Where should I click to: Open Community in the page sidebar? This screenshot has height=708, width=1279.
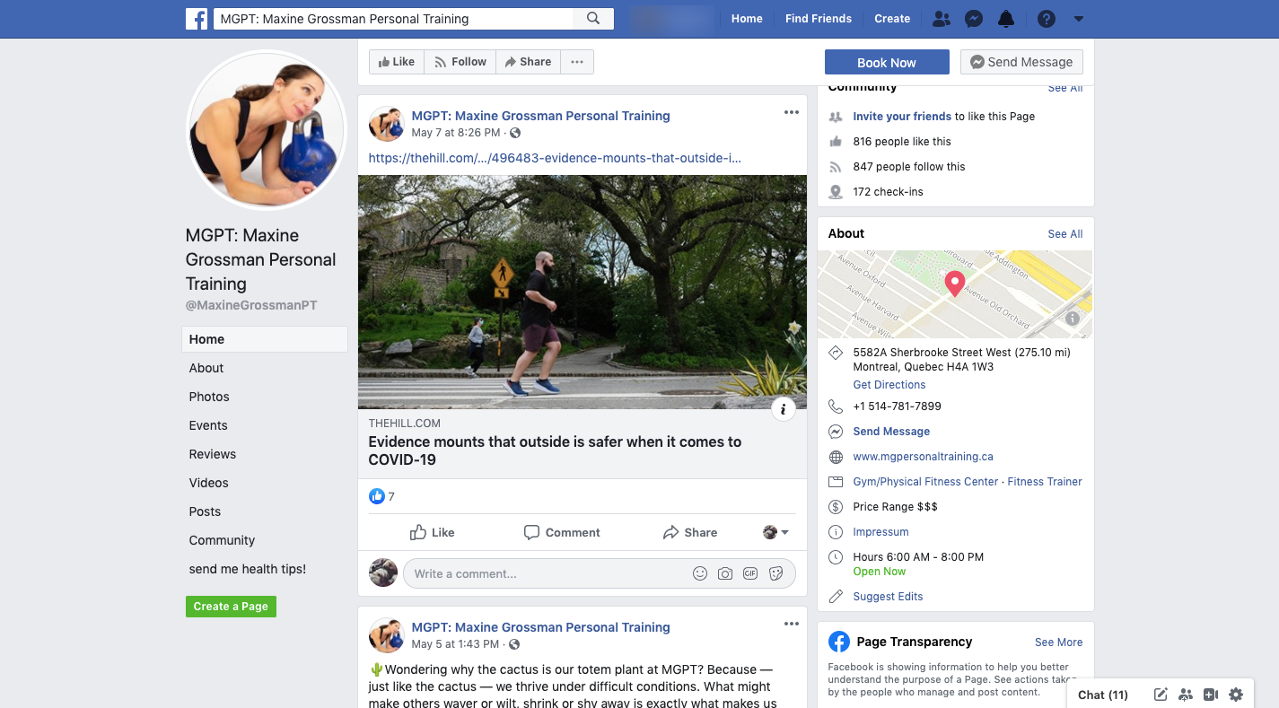pyautogui.click(x=222, y=540)
